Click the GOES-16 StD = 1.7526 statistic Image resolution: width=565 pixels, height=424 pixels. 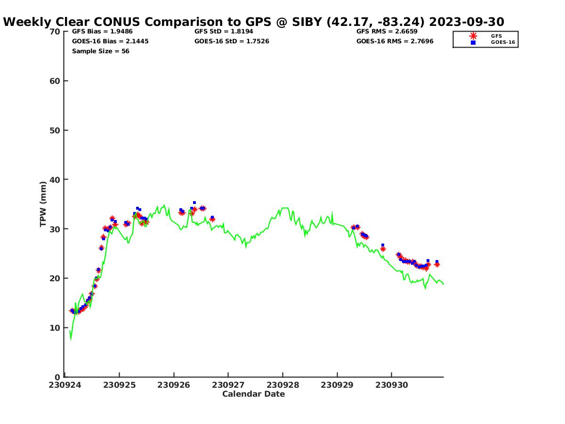tap(232, 41)
